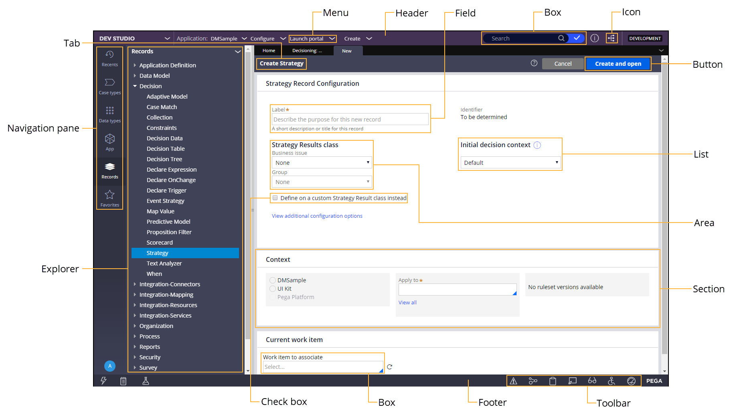Click the Create and open button
The height and width of the screenshot is (417, 735).
pos(618,63)
